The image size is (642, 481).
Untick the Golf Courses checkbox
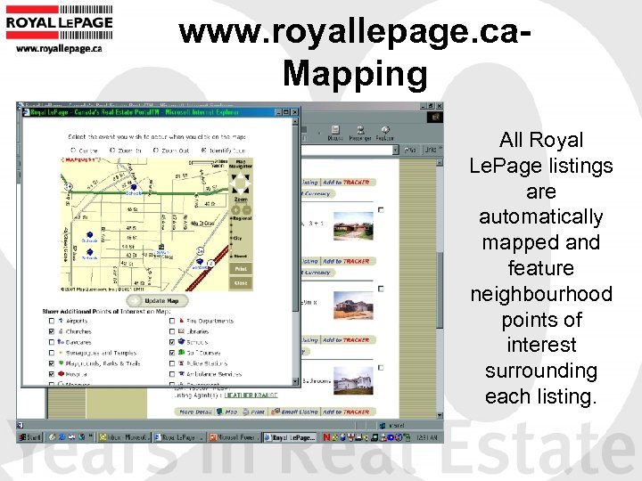point(172,353)
